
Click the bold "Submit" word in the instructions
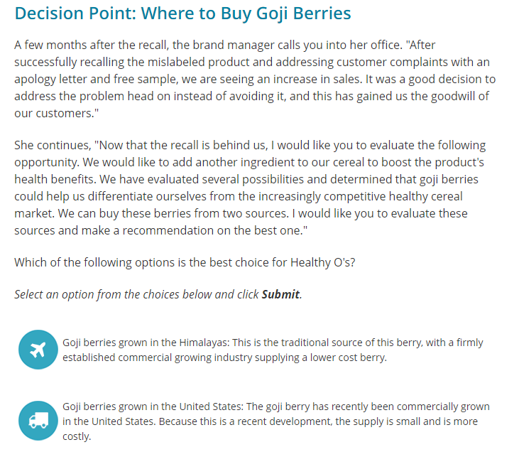point(280,294)
